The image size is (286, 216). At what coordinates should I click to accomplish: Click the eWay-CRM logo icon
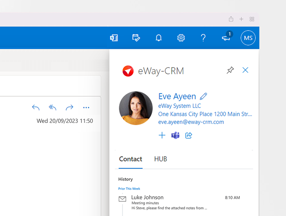tap(128, 71)
